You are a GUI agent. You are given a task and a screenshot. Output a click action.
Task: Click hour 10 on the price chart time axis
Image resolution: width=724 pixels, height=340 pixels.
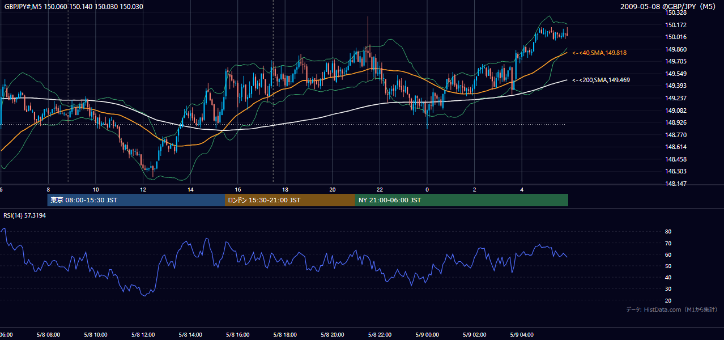[x=96, y=190]
